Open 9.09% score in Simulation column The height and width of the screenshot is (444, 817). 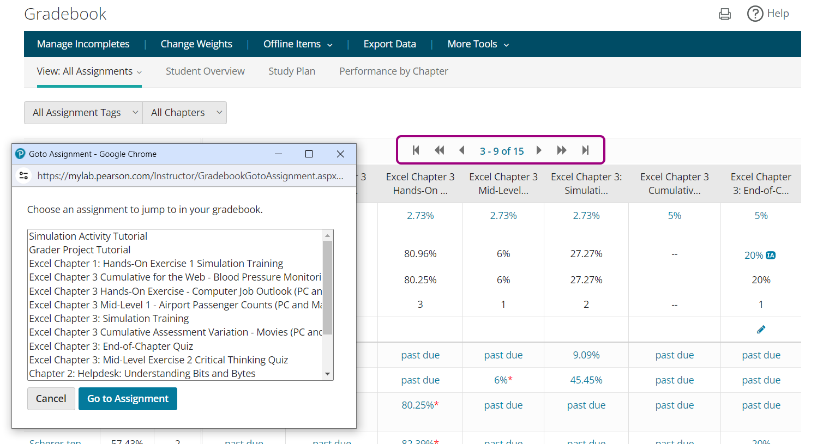pos(586,355)
